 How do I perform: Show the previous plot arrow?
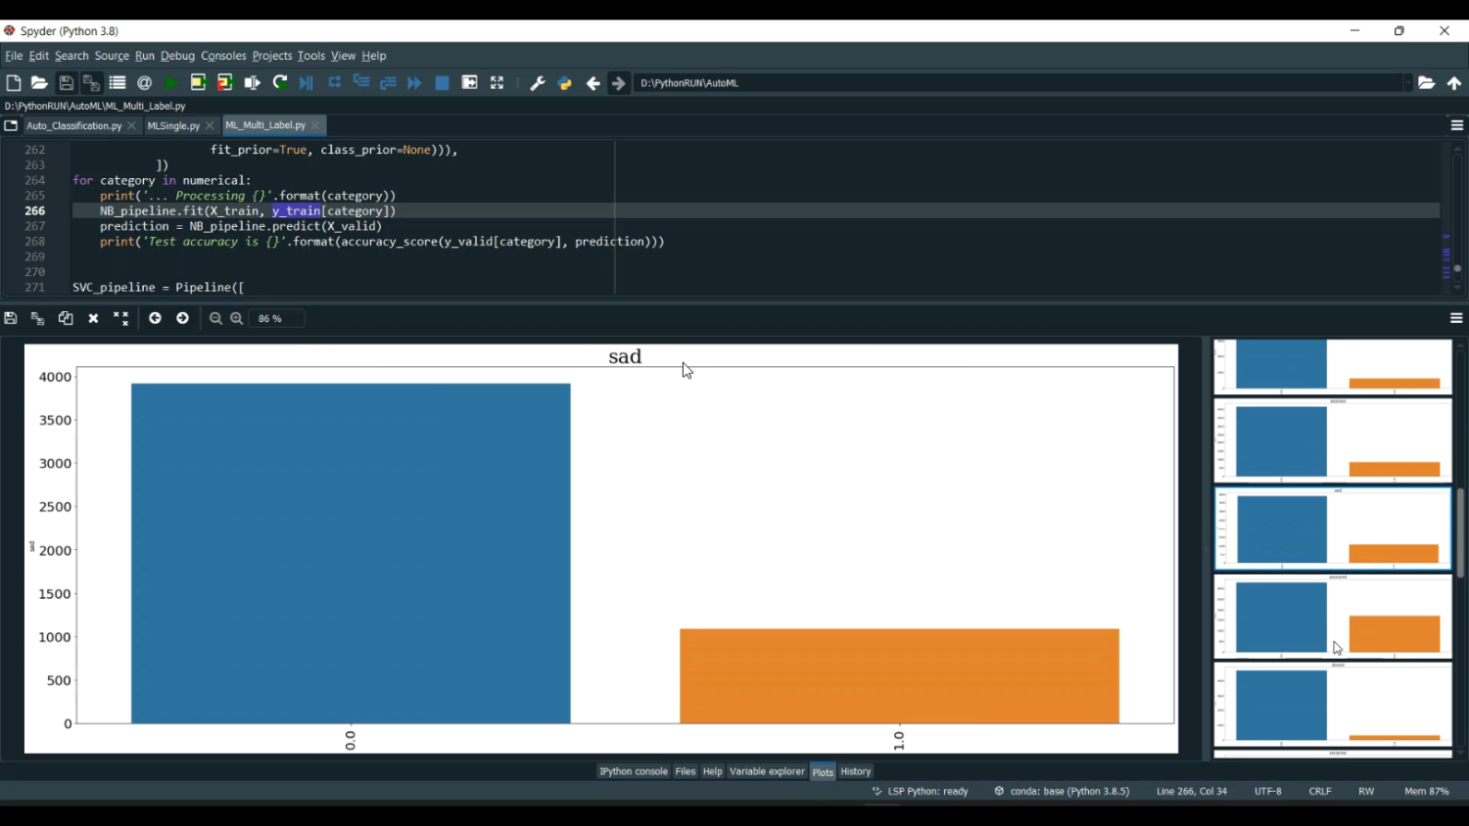point(155,318)
